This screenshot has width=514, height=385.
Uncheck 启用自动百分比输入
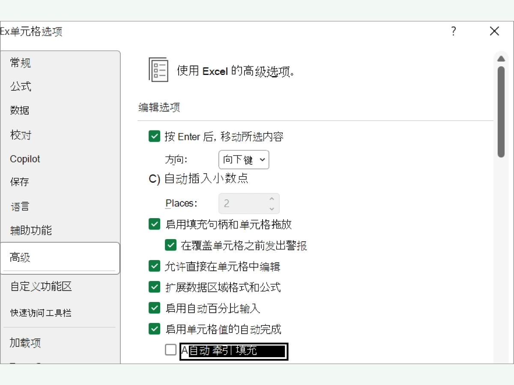(154, 308)
